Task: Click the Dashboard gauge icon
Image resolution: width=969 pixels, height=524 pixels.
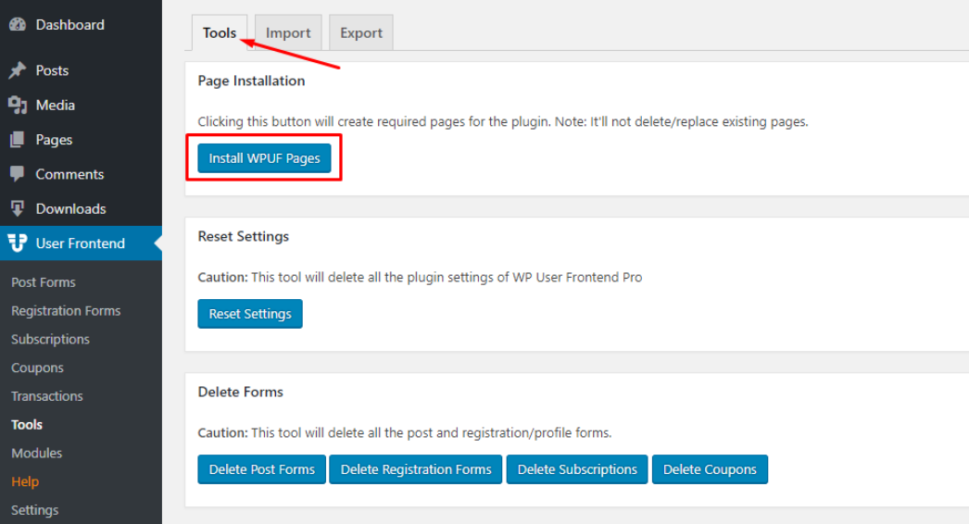Action: pos(18,25)
